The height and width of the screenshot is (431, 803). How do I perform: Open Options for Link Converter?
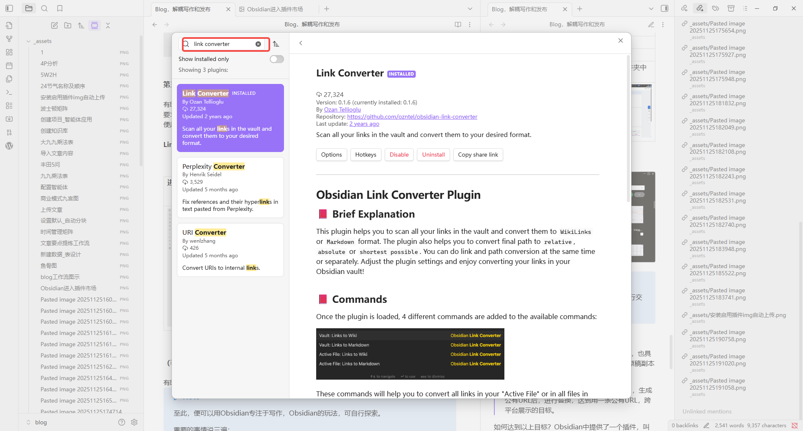(x=331, y=155)
